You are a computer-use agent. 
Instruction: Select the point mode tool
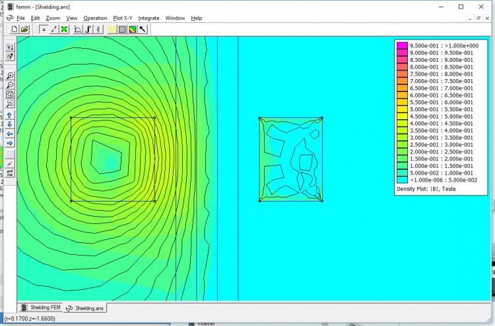tap(44, 29)
